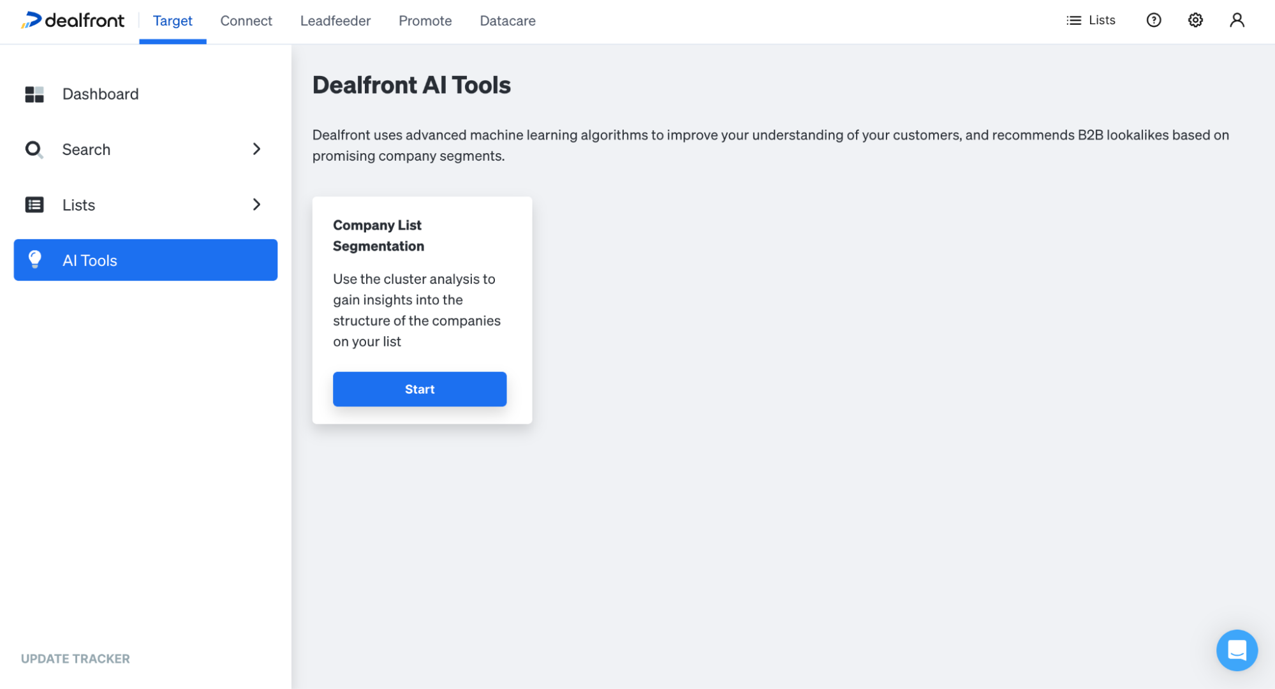The image size is (1275, 689).
Task: Expand the Lists sidebar section
Action: 256,204
